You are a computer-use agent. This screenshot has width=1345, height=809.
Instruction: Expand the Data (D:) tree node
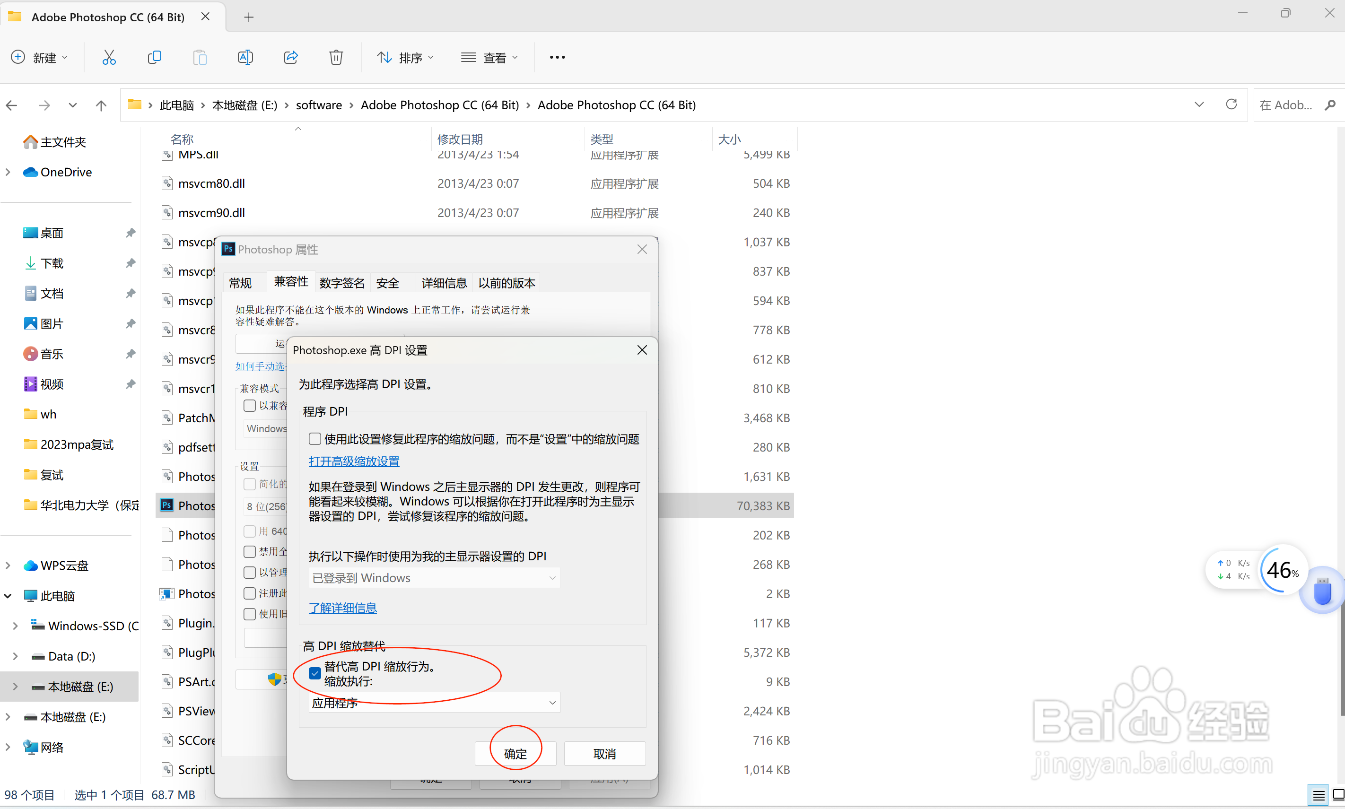tap(15, 656)
